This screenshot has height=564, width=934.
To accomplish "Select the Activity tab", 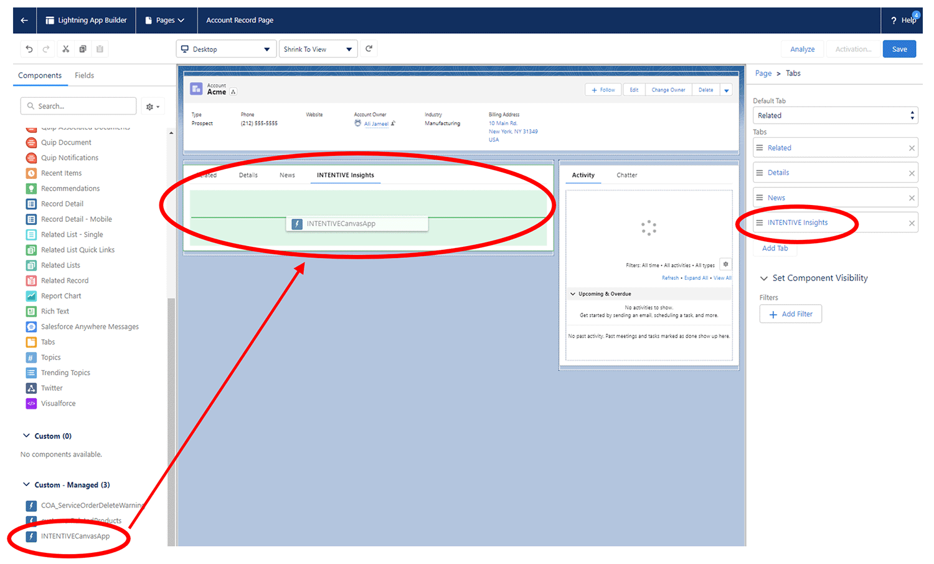I will 583,175.
